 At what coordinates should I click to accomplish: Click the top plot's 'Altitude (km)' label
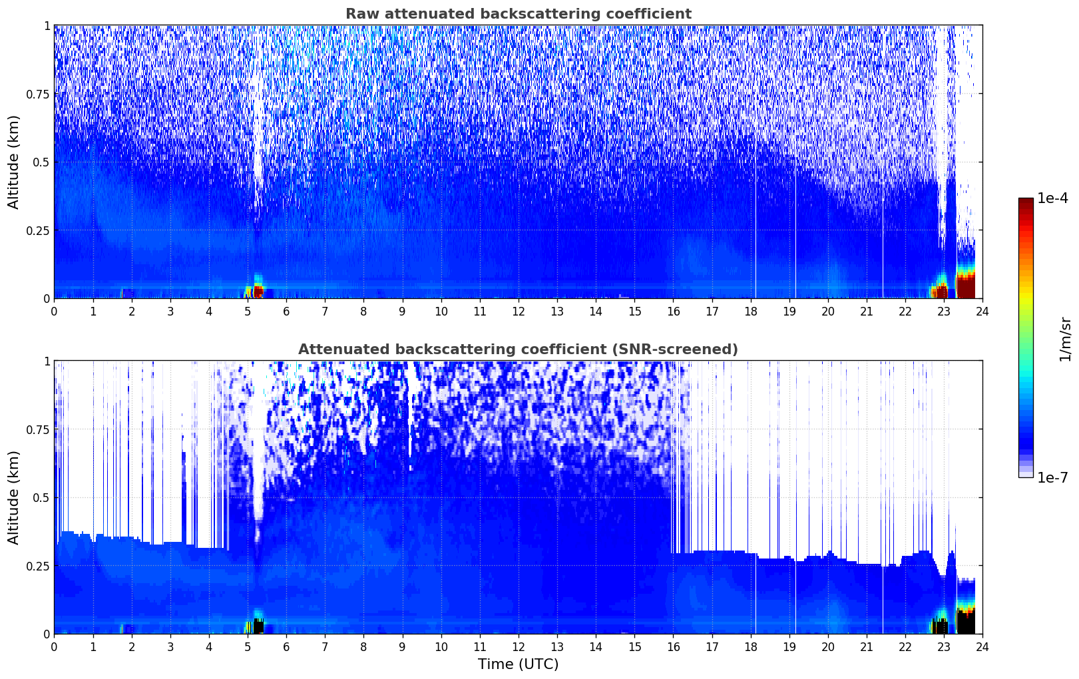[13, 162]
